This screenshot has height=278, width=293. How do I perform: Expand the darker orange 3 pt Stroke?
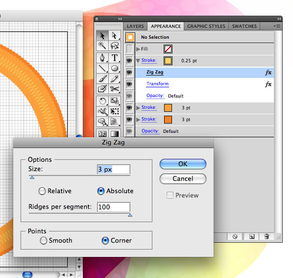coord(138,120)
